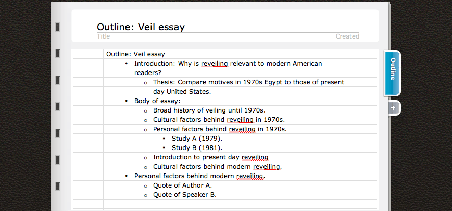This screenshot has height=211, width=452.
Task: Click the Introduction to present day reveiling line
Action: pos(211,157)
